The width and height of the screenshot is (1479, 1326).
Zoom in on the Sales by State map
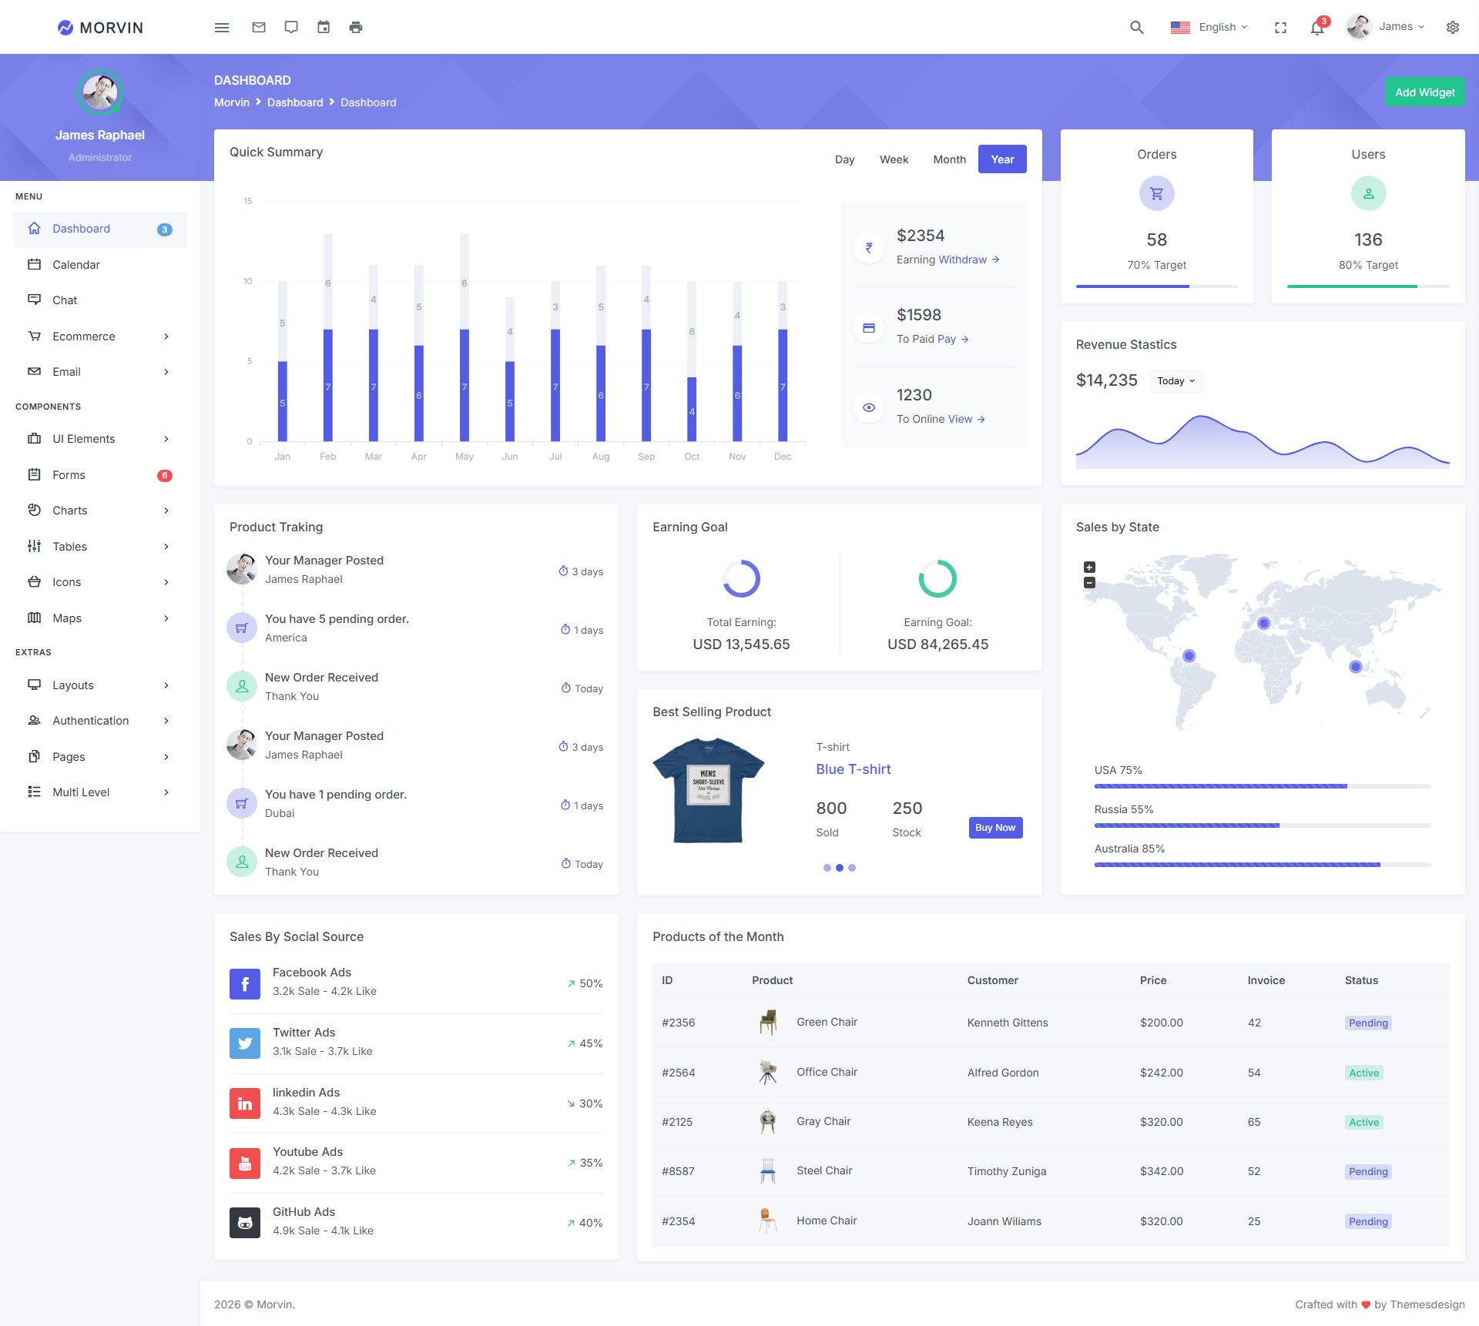coord(1089,568)
